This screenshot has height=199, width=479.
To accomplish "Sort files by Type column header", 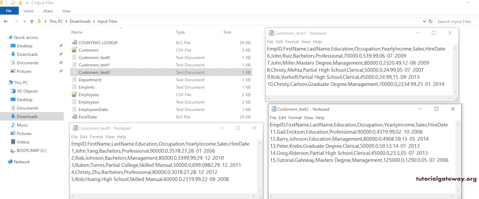I will 181,32.
